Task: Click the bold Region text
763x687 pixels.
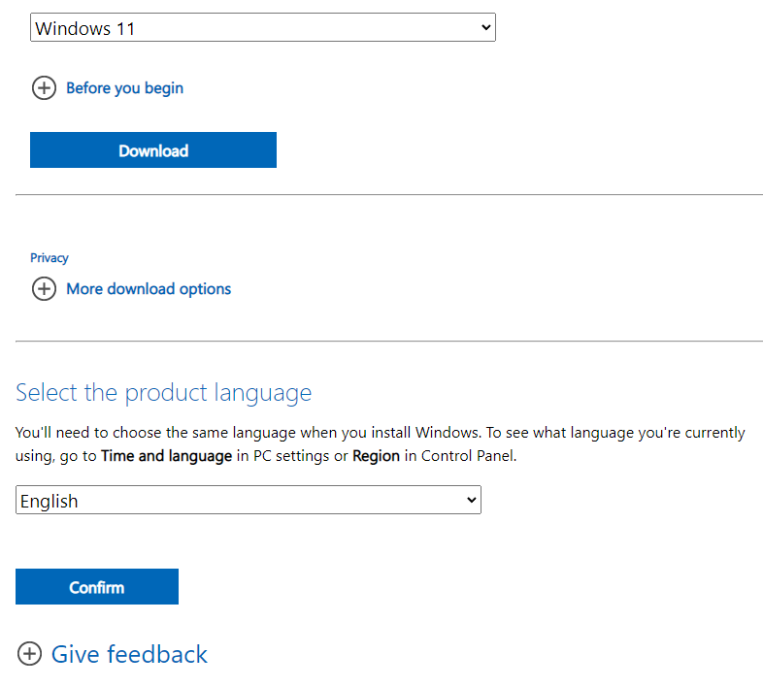Action: pyautogui.click(x=376, y=456)
